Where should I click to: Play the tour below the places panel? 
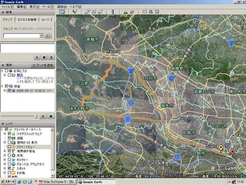tap(43, 116)
